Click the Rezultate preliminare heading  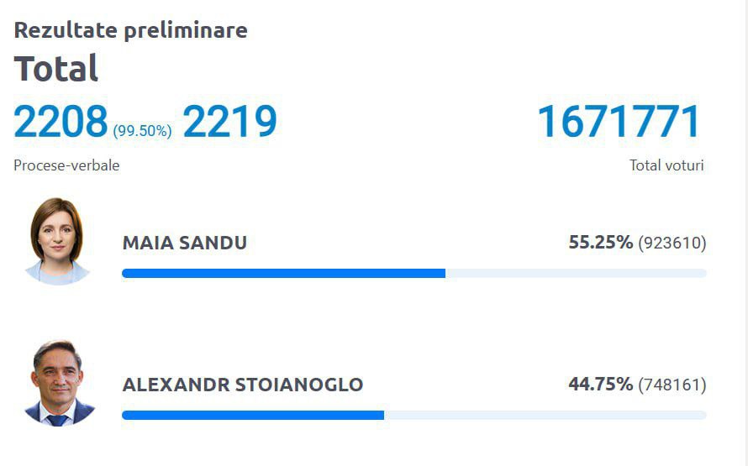tap(130, 31)
